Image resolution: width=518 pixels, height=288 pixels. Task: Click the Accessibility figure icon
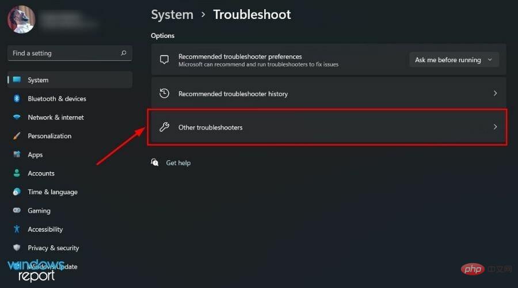click(x=17, y=229)
